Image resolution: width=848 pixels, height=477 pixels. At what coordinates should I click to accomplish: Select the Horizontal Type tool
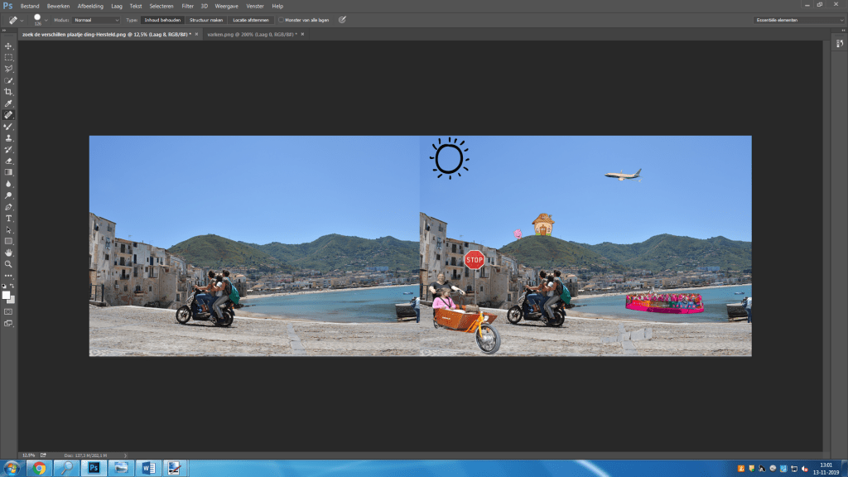(8, 218)
